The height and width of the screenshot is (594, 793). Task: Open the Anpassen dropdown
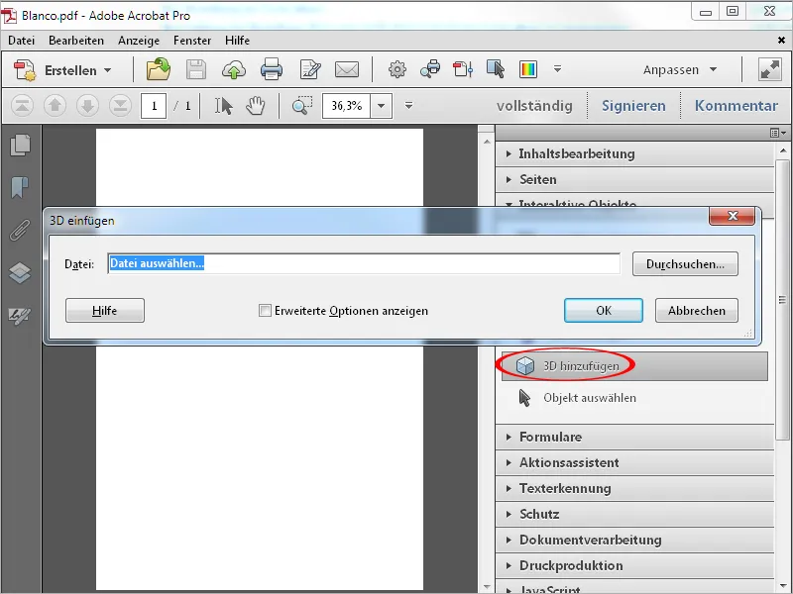680,69
